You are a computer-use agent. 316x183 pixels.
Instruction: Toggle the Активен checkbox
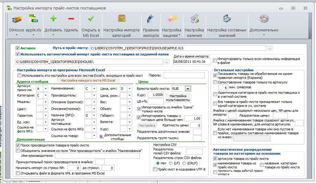pyautogui.click(x=18, y=48)
